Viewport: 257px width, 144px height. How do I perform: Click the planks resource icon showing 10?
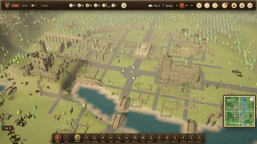[87, 6]
